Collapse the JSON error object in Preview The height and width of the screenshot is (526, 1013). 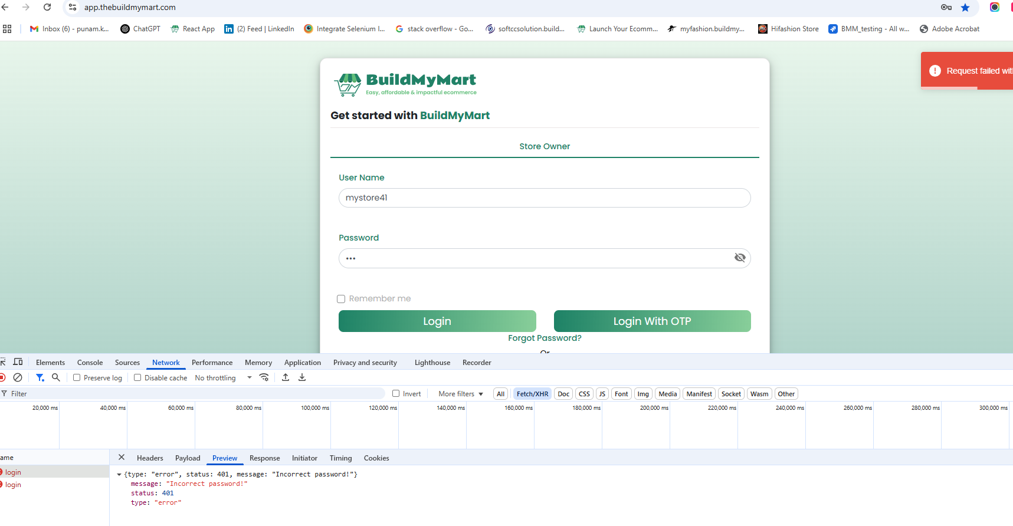[x=119, y=474]
